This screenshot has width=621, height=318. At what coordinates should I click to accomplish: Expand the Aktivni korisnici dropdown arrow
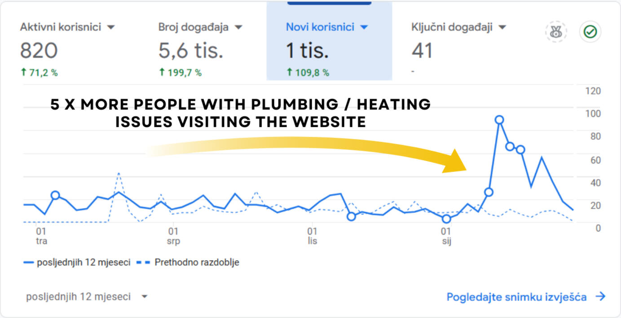click(x=111, y=27)
